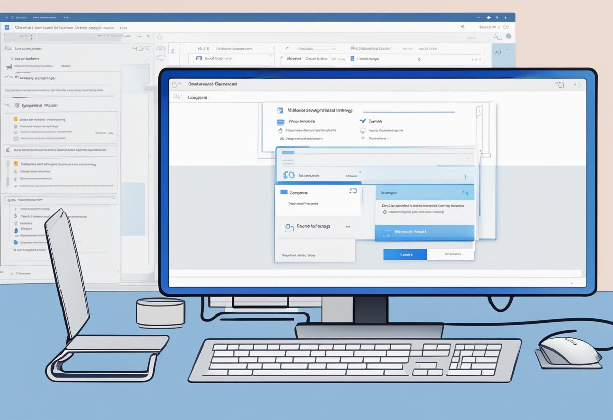
Task: Click the first menu item below the monitor window title
Action: point(197,97)
